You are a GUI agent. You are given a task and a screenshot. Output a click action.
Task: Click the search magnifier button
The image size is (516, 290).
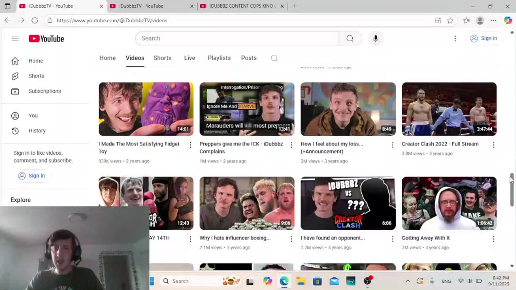pyautogui.click(x=350, y=38)
